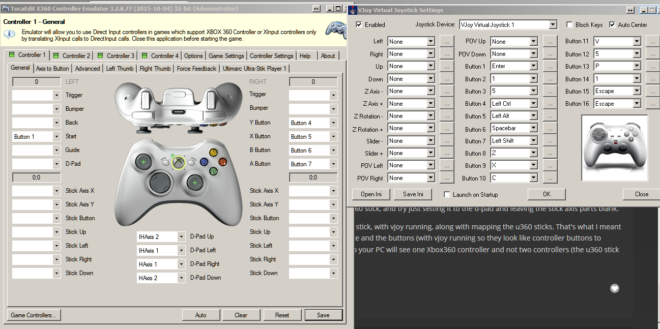
Task: Click the gamepad picture in VJoy settings
Action: tap(615, 147)
